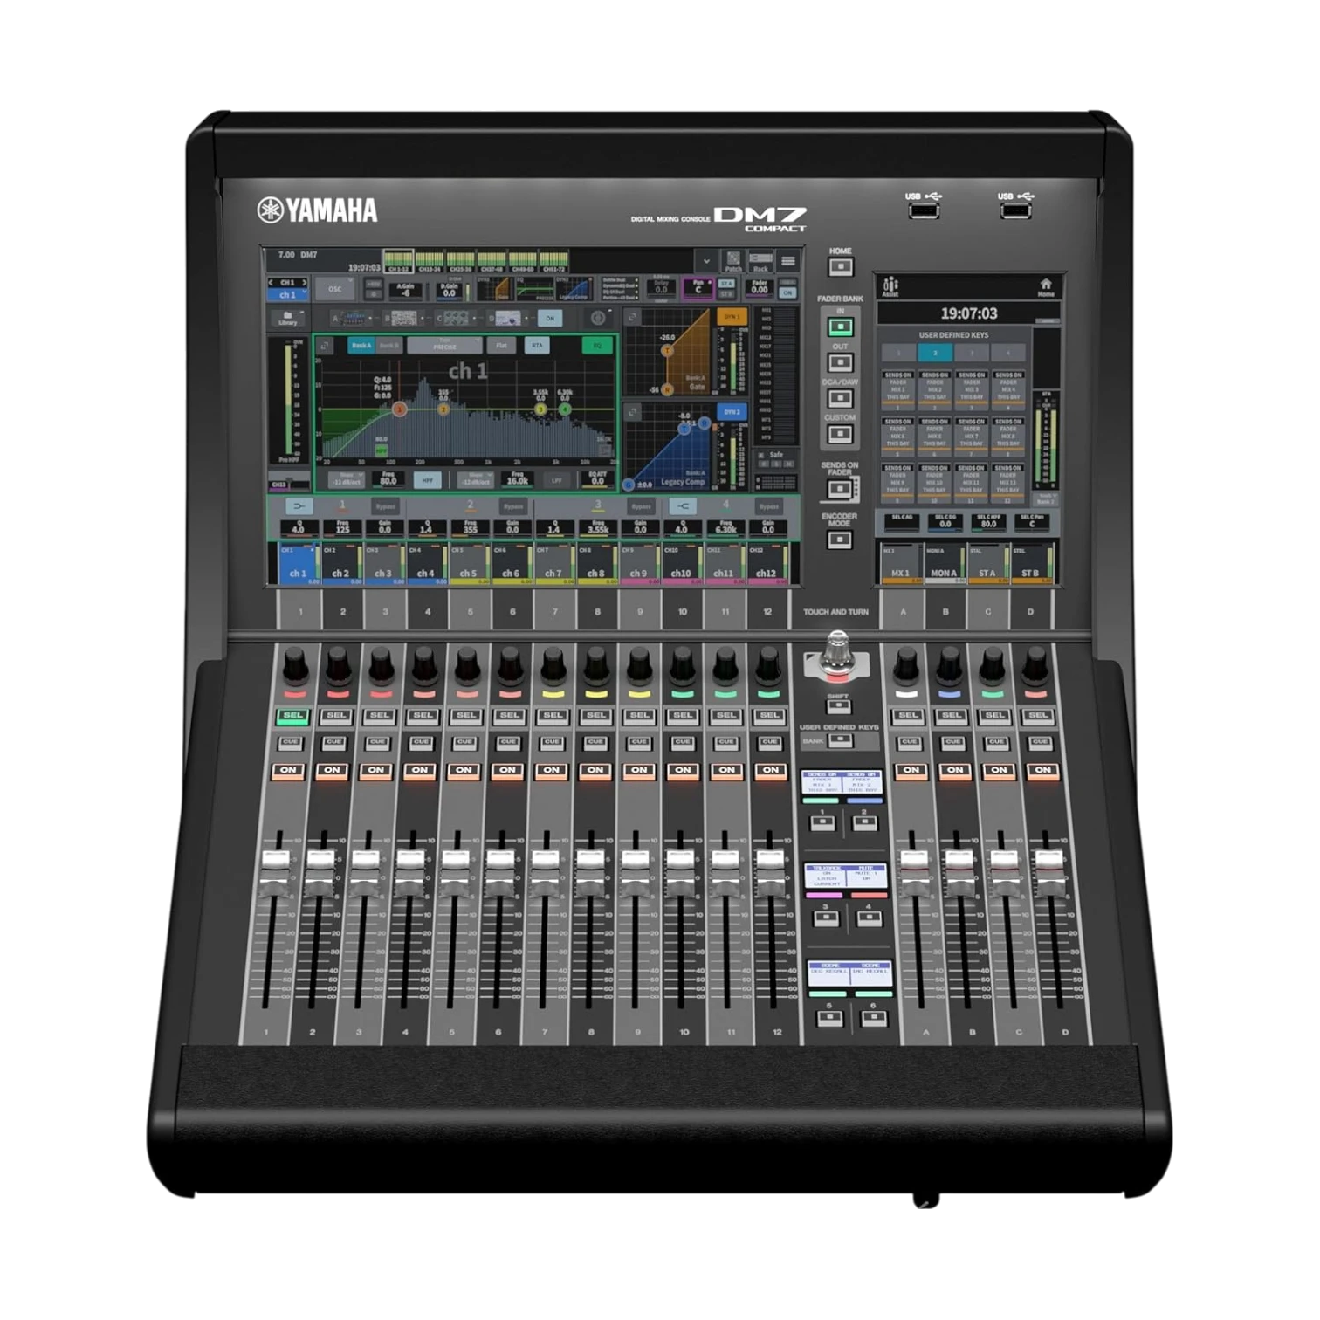The height and width of the screenshot is (1320, 1320).
Task: Select the band 1 low shelf filter icon
Action: [299, 506]
